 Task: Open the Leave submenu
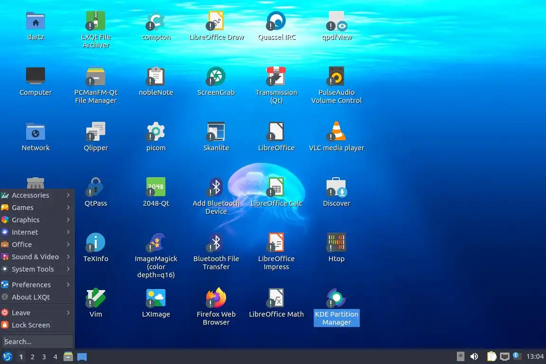(37, 313)
